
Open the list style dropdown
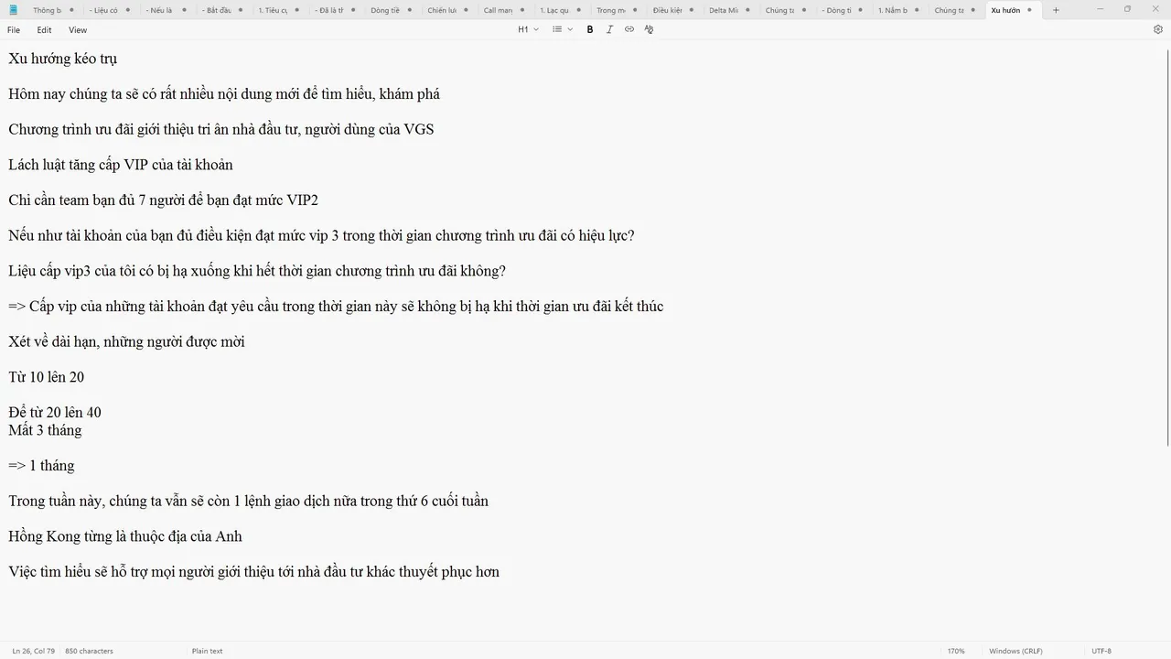point(563,29)
